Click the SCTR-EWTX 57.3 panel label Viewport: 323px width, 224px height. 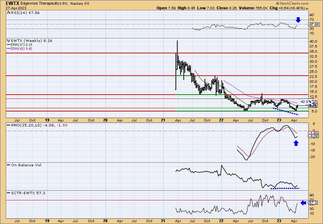[28, 193]
